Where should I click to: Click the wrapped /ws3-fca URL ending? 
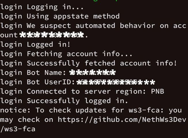[18, 129]
